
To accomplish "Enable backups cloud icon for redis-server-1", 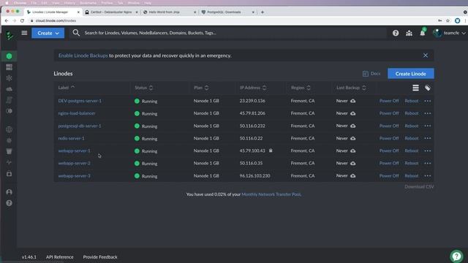I will (x=352, y=138).
